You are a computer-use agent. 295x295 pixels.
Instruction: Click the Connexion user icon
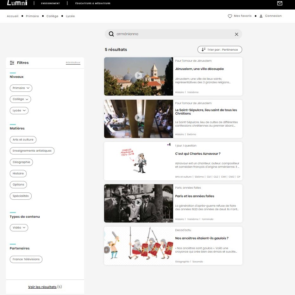(261, 16)
